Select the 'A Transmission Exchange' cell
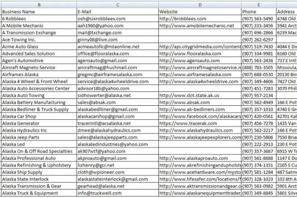Screen dimensions: 297x198 [39, 33]
